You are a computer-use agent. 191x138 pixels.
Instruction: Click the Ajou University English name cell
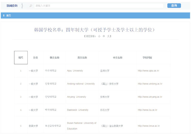click(75, 71)
